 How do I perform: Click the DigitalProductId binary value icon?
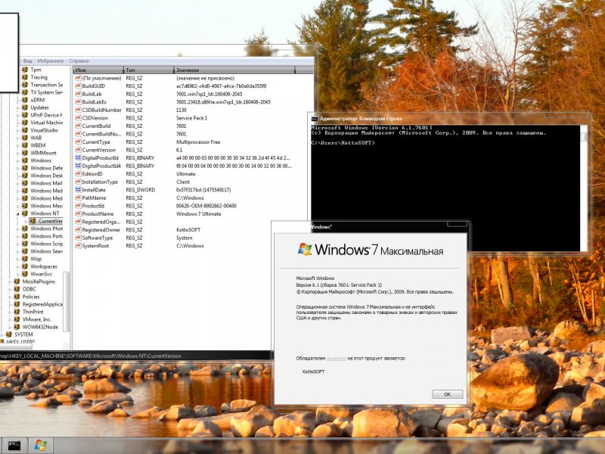pos(78,158)
